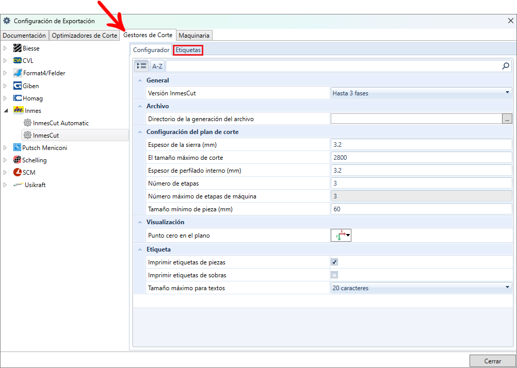Expand the Usikraft tree node
Image resolution: width=517 pixels, height=368 pixels.
point(5,185)
